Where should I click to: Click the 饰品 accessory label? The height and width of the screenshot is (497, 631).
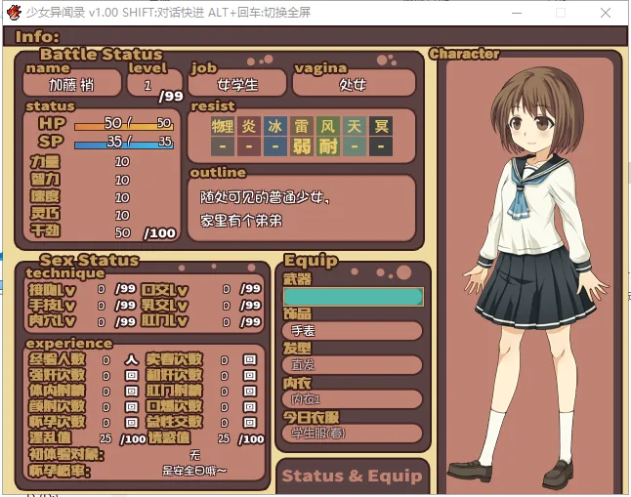(x=297, y=313)
